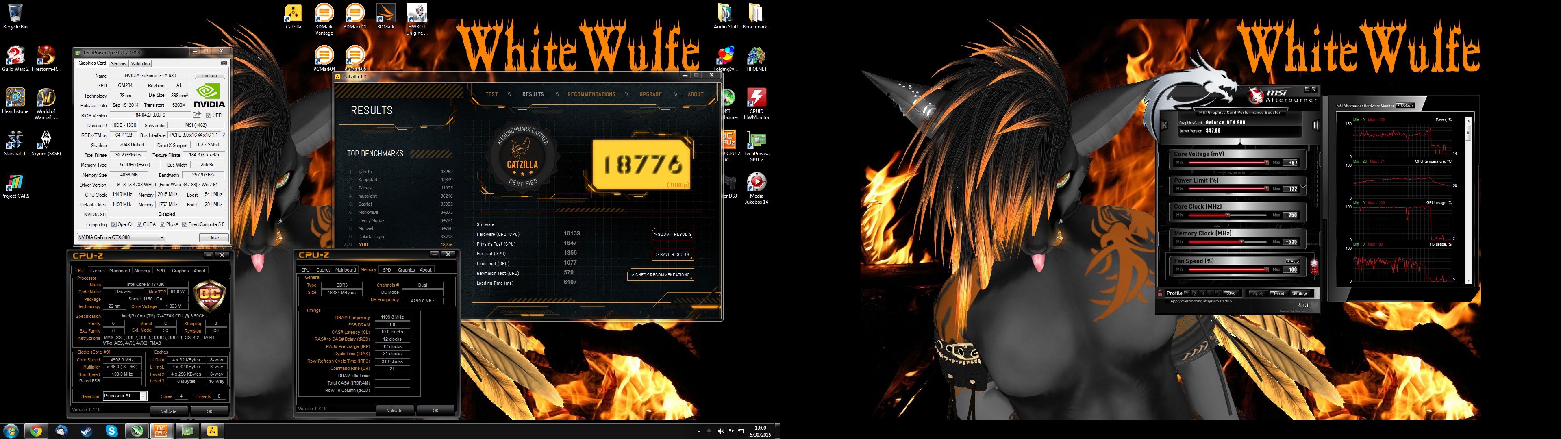Click the GPU-Z BIOS save/share icon
Viewport: 1561px width, 439px height.
pyautogui.click(x=197, y=115)
